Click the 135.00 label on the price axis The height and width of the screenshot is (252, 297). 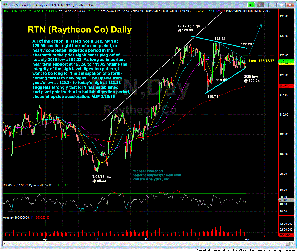click(284, 16)
